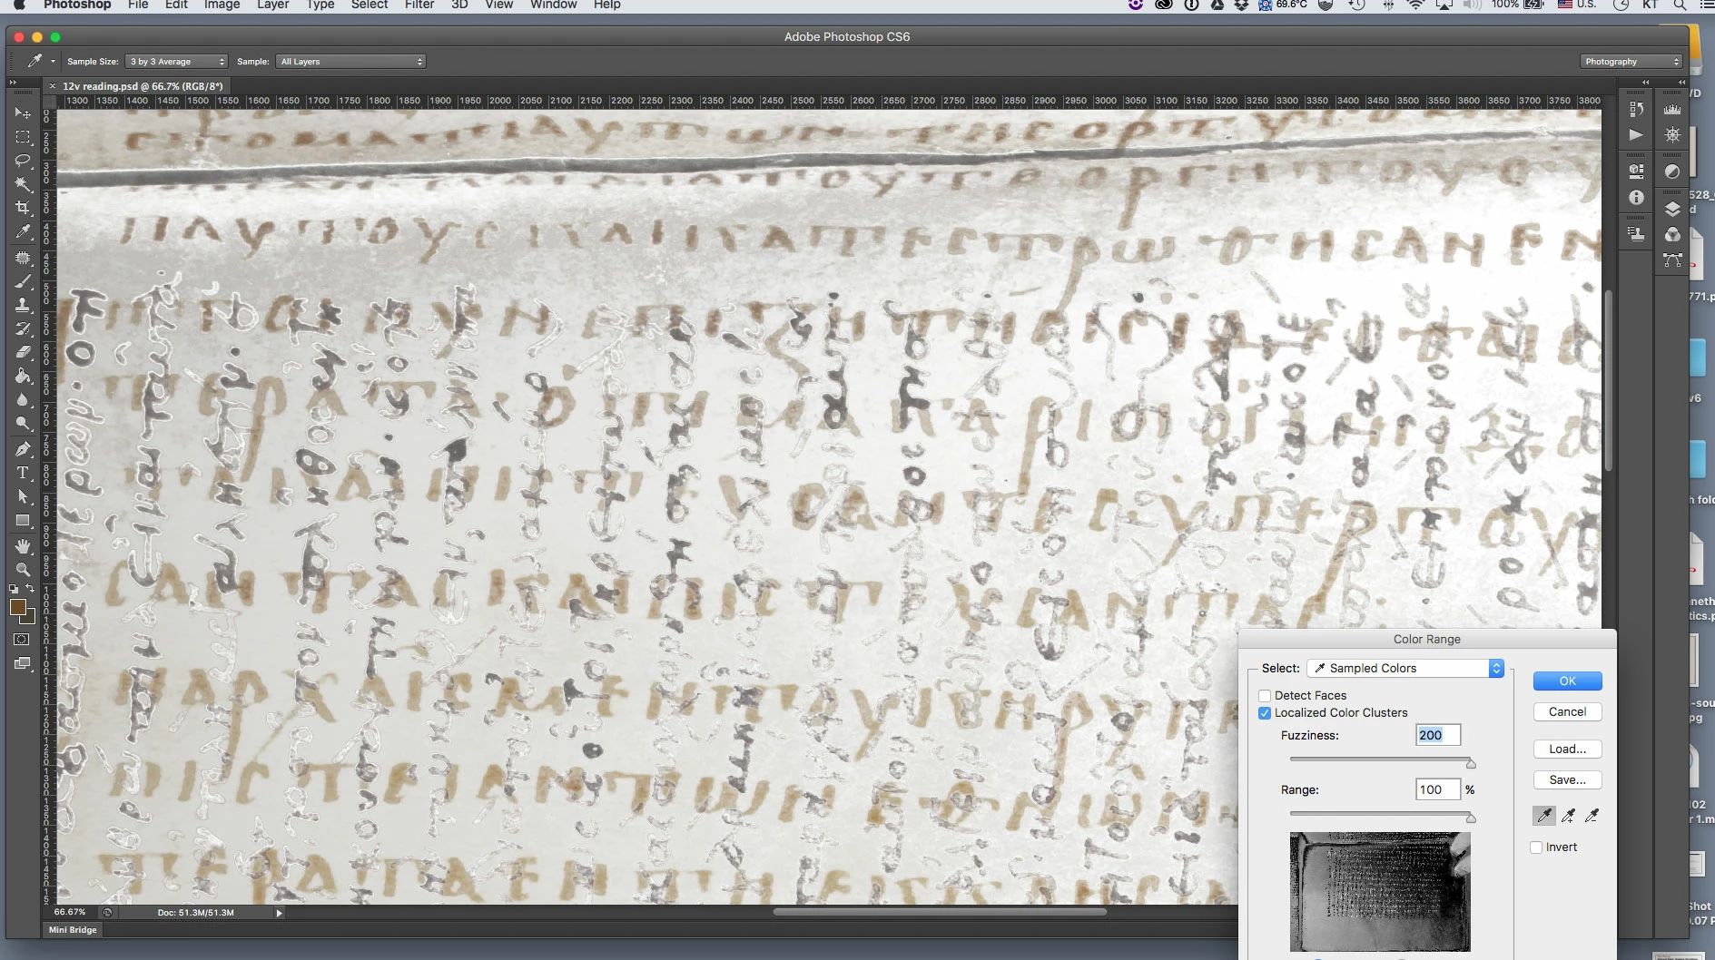Select the Dodge tool
This screenshot has height=960, width=1715.
click(x=23, y=423)
